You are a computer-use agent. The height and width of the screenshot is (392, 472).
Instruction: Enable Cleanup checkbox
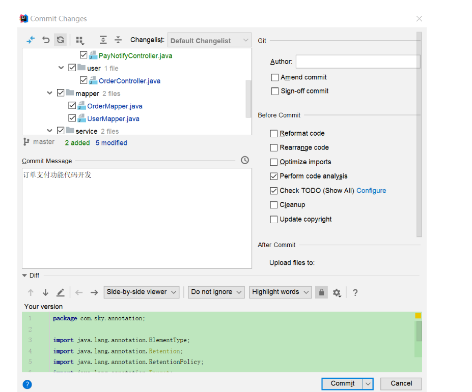click(x=273, y=205)
